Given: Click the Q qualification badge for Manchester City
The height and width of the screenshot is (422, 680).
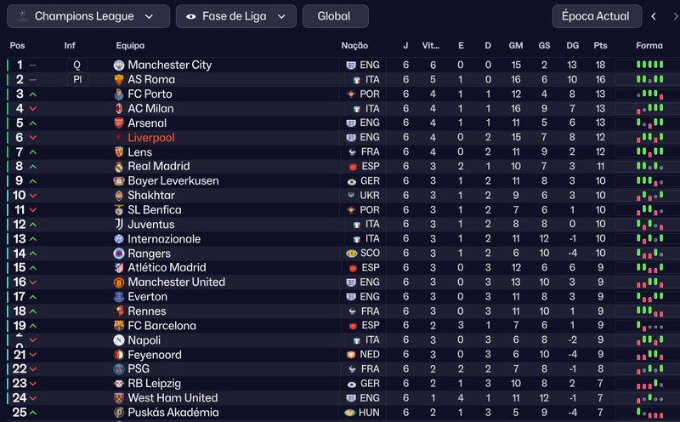Looking at the screenshot, I should click(77, 66).
